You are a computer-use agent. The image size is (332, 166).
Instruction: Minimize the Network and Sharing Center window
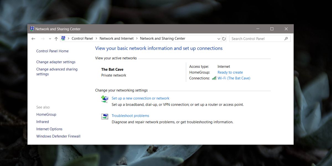258,29
